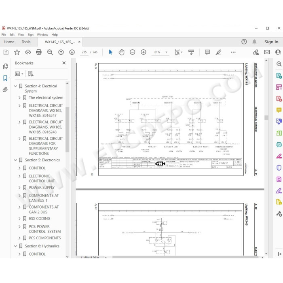283x283 pixels.
Task: Collapse Section 4: Electrical System
Action: coord(15,86)
